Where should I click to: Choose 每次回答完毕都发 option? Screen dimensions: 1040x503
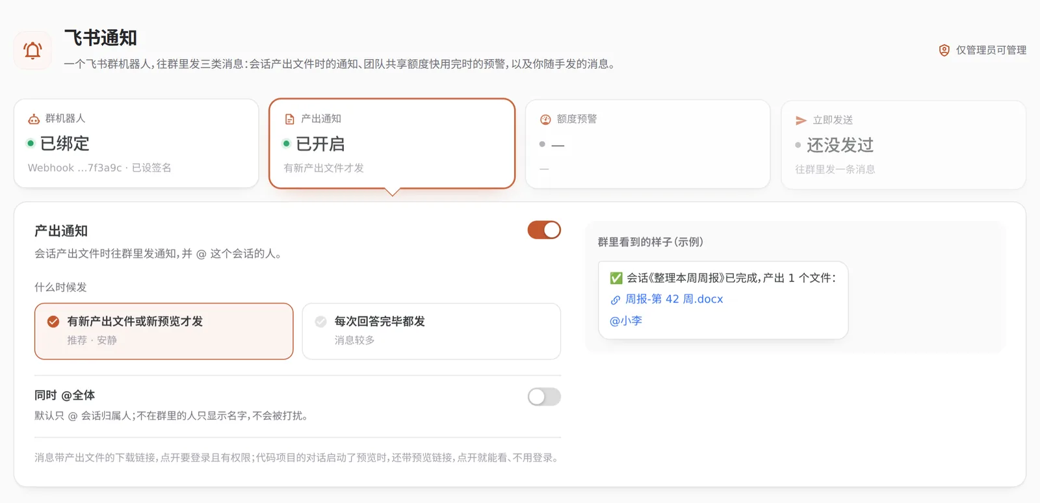pos(432,331)
